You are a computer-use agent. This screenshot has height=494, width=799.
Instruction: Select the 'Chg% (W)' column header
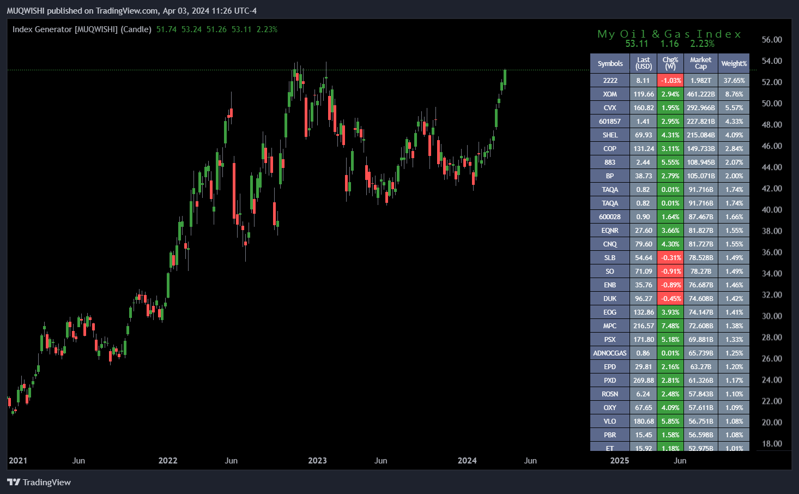pyautogui.click(x=670, y=63)
